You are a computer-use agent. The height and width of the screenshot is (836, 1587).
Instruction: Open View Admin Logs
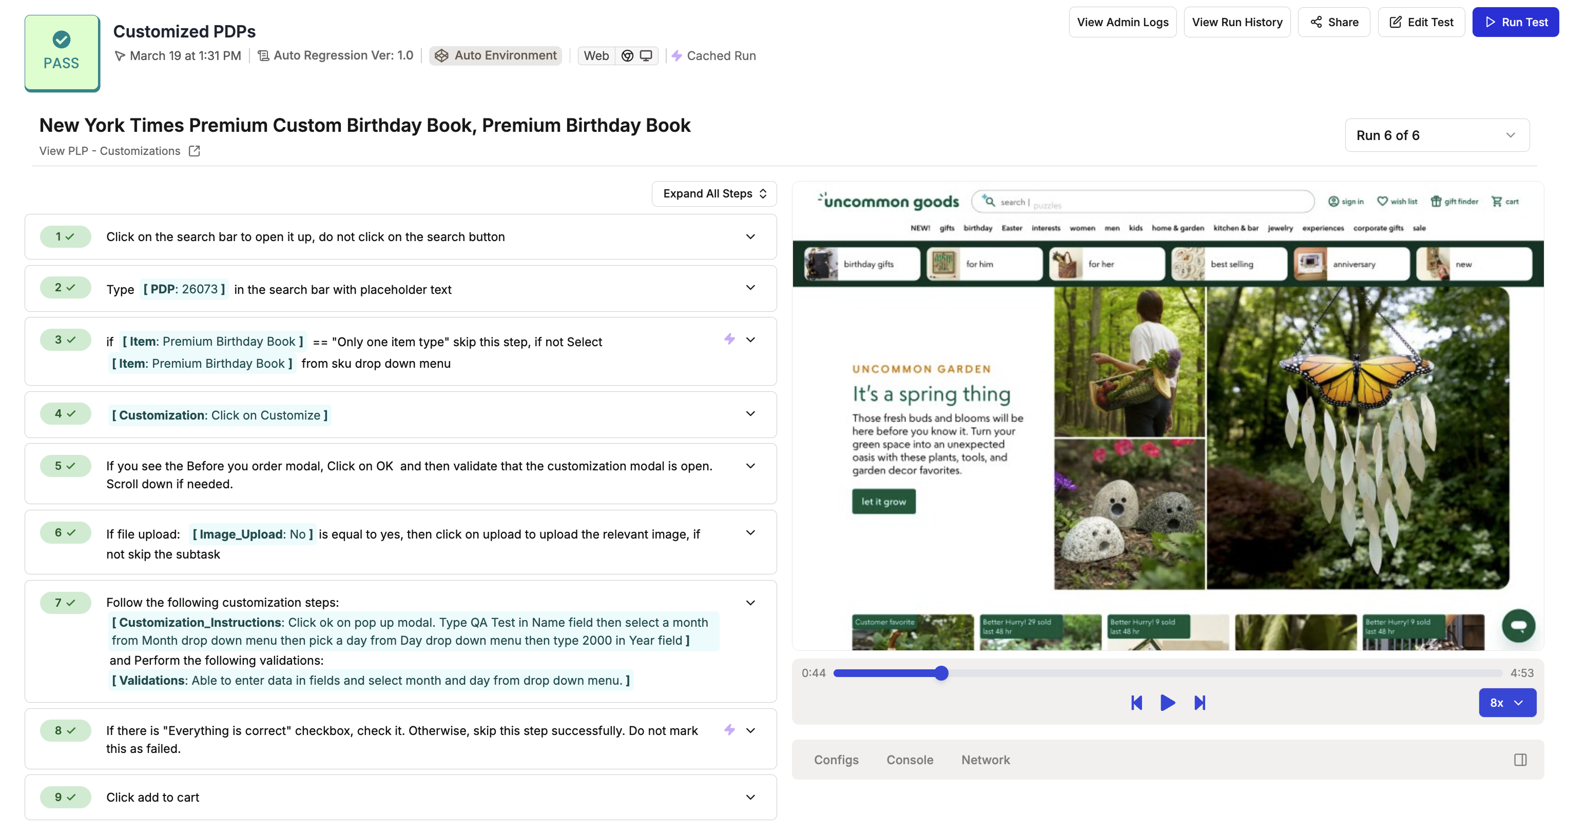pos(1122,22)
